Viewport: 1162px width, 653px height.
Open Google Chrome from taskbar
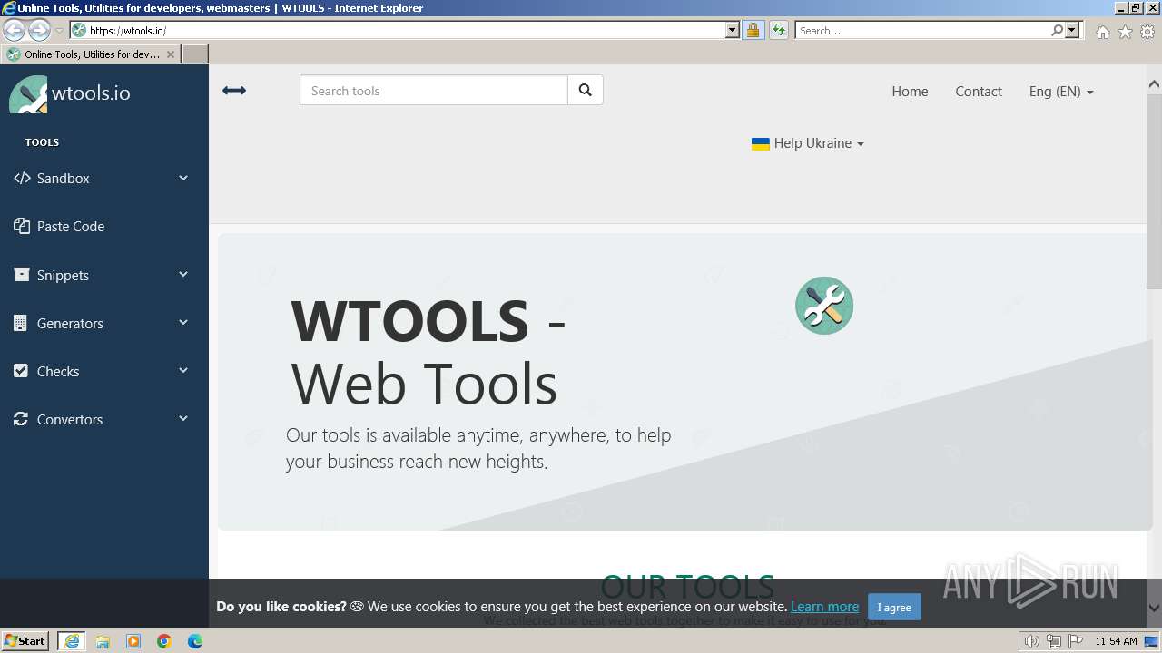[x=164, y=641]
